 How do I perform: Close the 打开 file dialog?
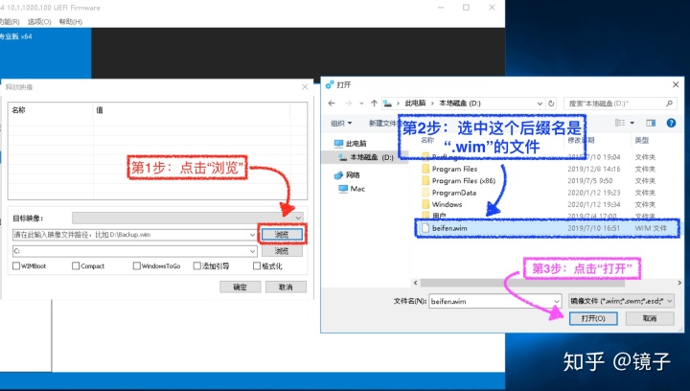click(x=676, y=84)
